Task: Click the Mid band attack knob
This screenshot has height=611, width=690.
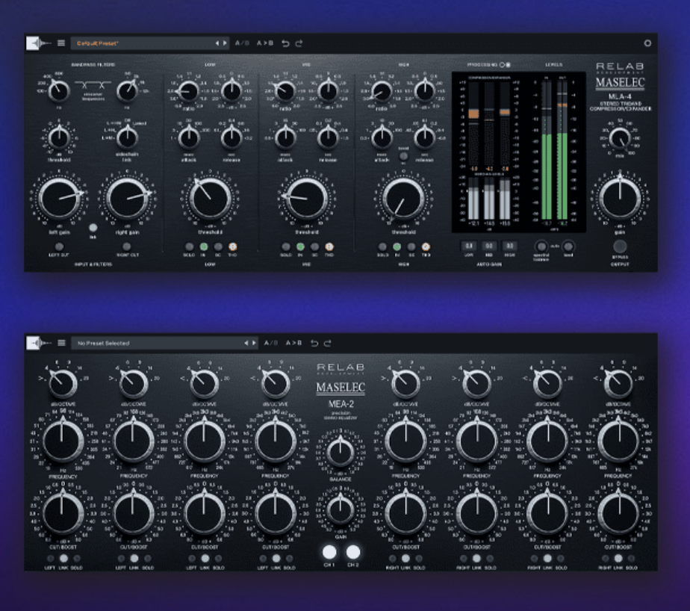Action: 285,137
